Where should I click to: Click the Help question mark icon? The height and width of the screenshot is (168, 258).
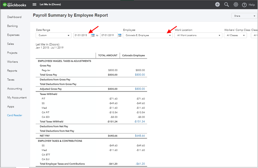tap(244, 5)
